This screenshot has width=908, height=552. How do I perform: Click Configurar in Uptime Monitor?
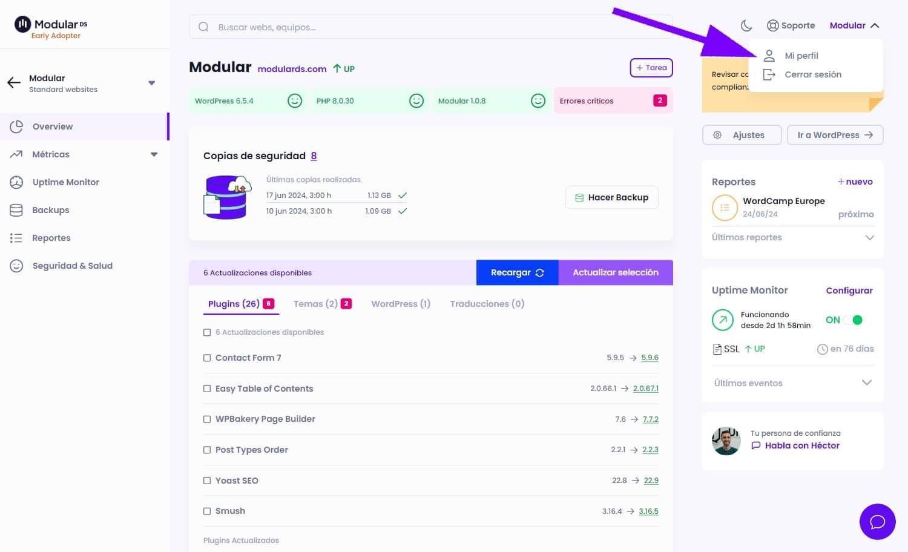click(x=849, y=291)
